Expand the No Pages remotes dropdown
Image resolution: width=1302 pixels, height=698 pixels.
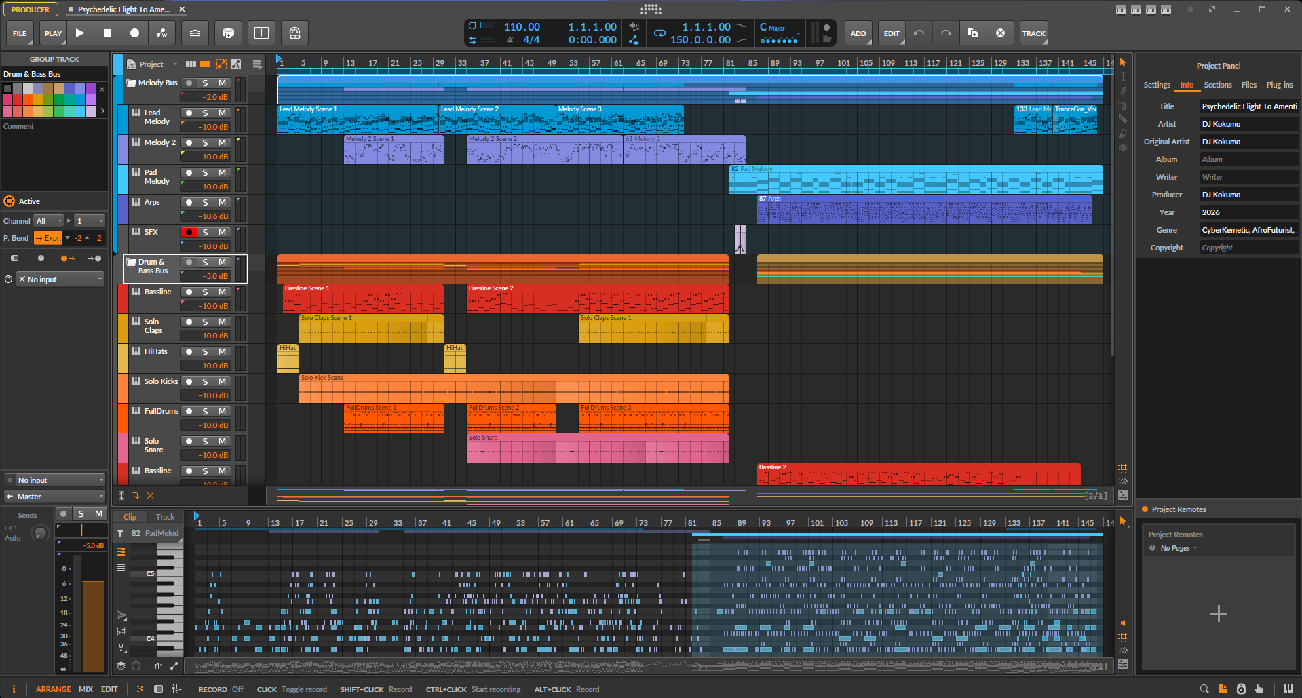pyautogui.click(x=1179, y=548)
